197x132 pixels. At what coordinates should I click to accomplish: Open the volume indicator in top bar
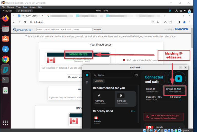(185, 11)
